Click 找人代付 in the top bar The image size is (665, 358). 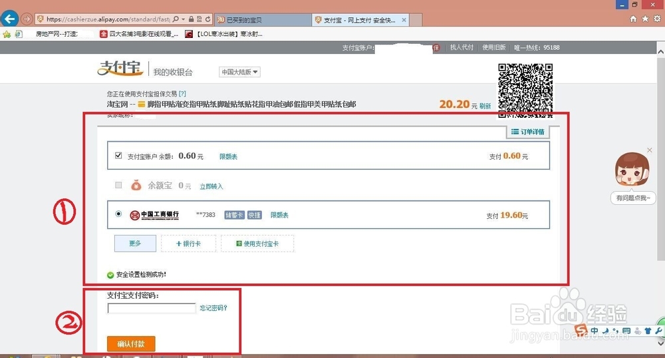click(462, 47)
